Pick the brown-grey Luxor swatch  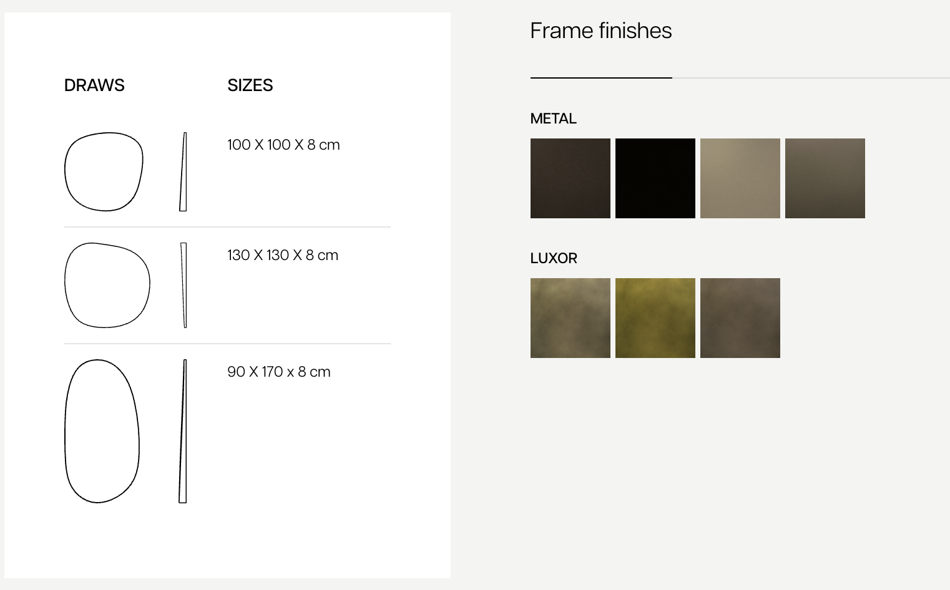[x=740, y=318]
